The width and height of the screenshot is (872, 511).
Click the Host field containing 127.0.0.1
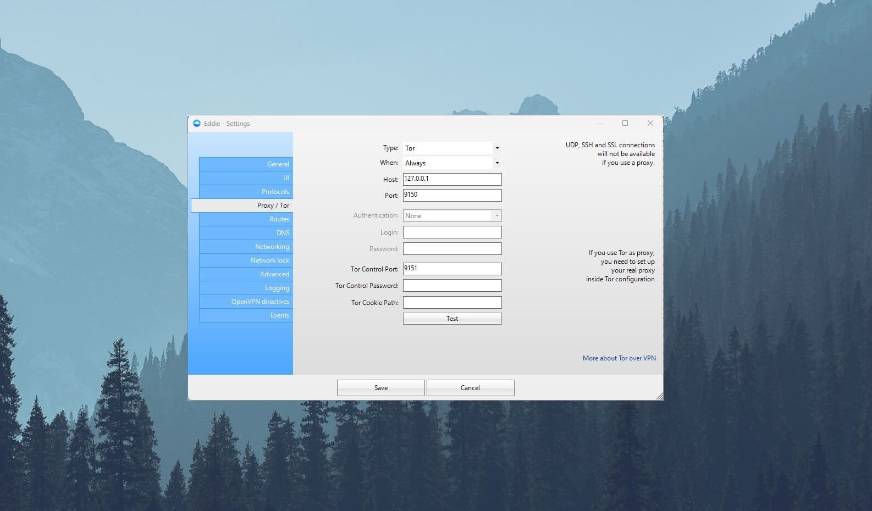click(452, 179)
